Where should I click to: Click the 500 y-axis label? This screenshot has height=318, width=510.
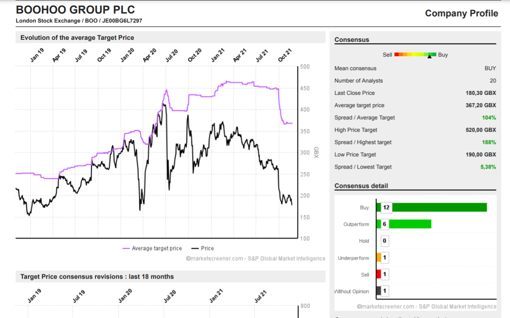305,66
